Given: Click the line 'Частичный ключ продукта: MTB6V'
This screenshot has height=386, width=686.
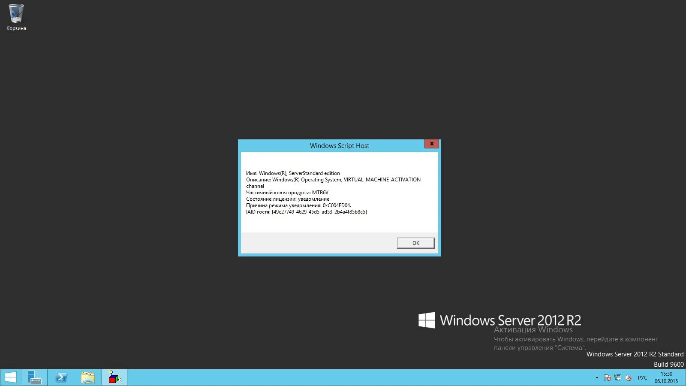Looking at the screenshot, I should click(x=287, y=193).
